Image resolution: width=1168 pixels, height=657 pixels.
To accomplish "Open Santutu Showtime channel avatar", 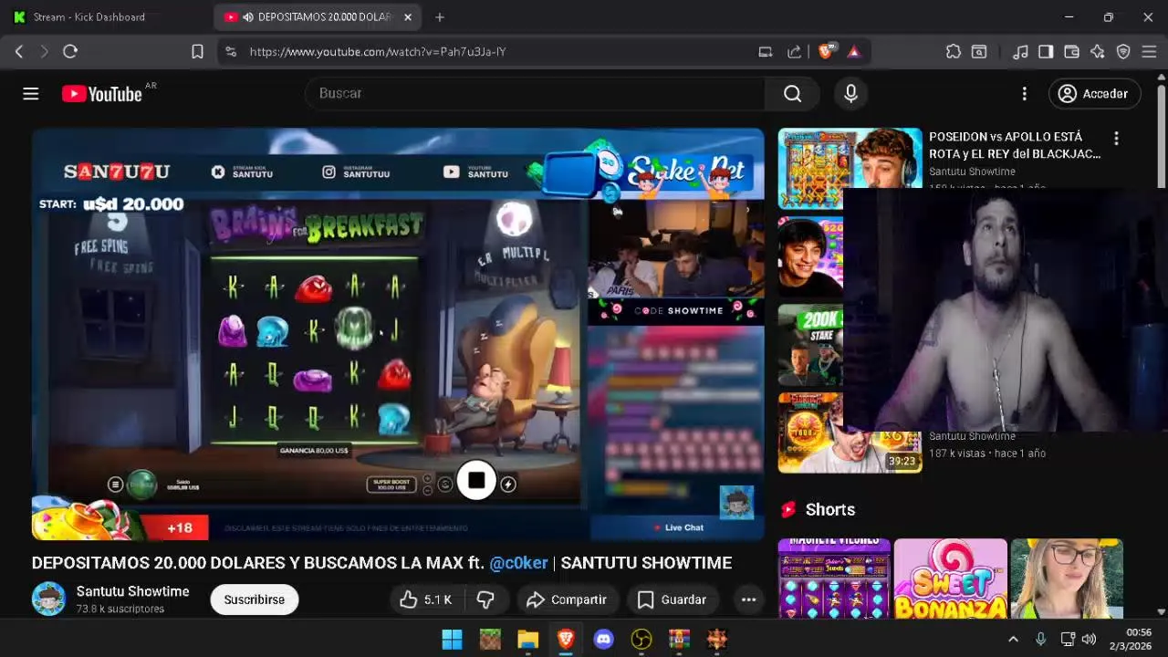I will click(x=49, y=599).
